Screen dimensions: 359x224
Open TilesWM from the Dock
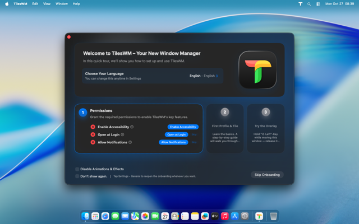259,216
